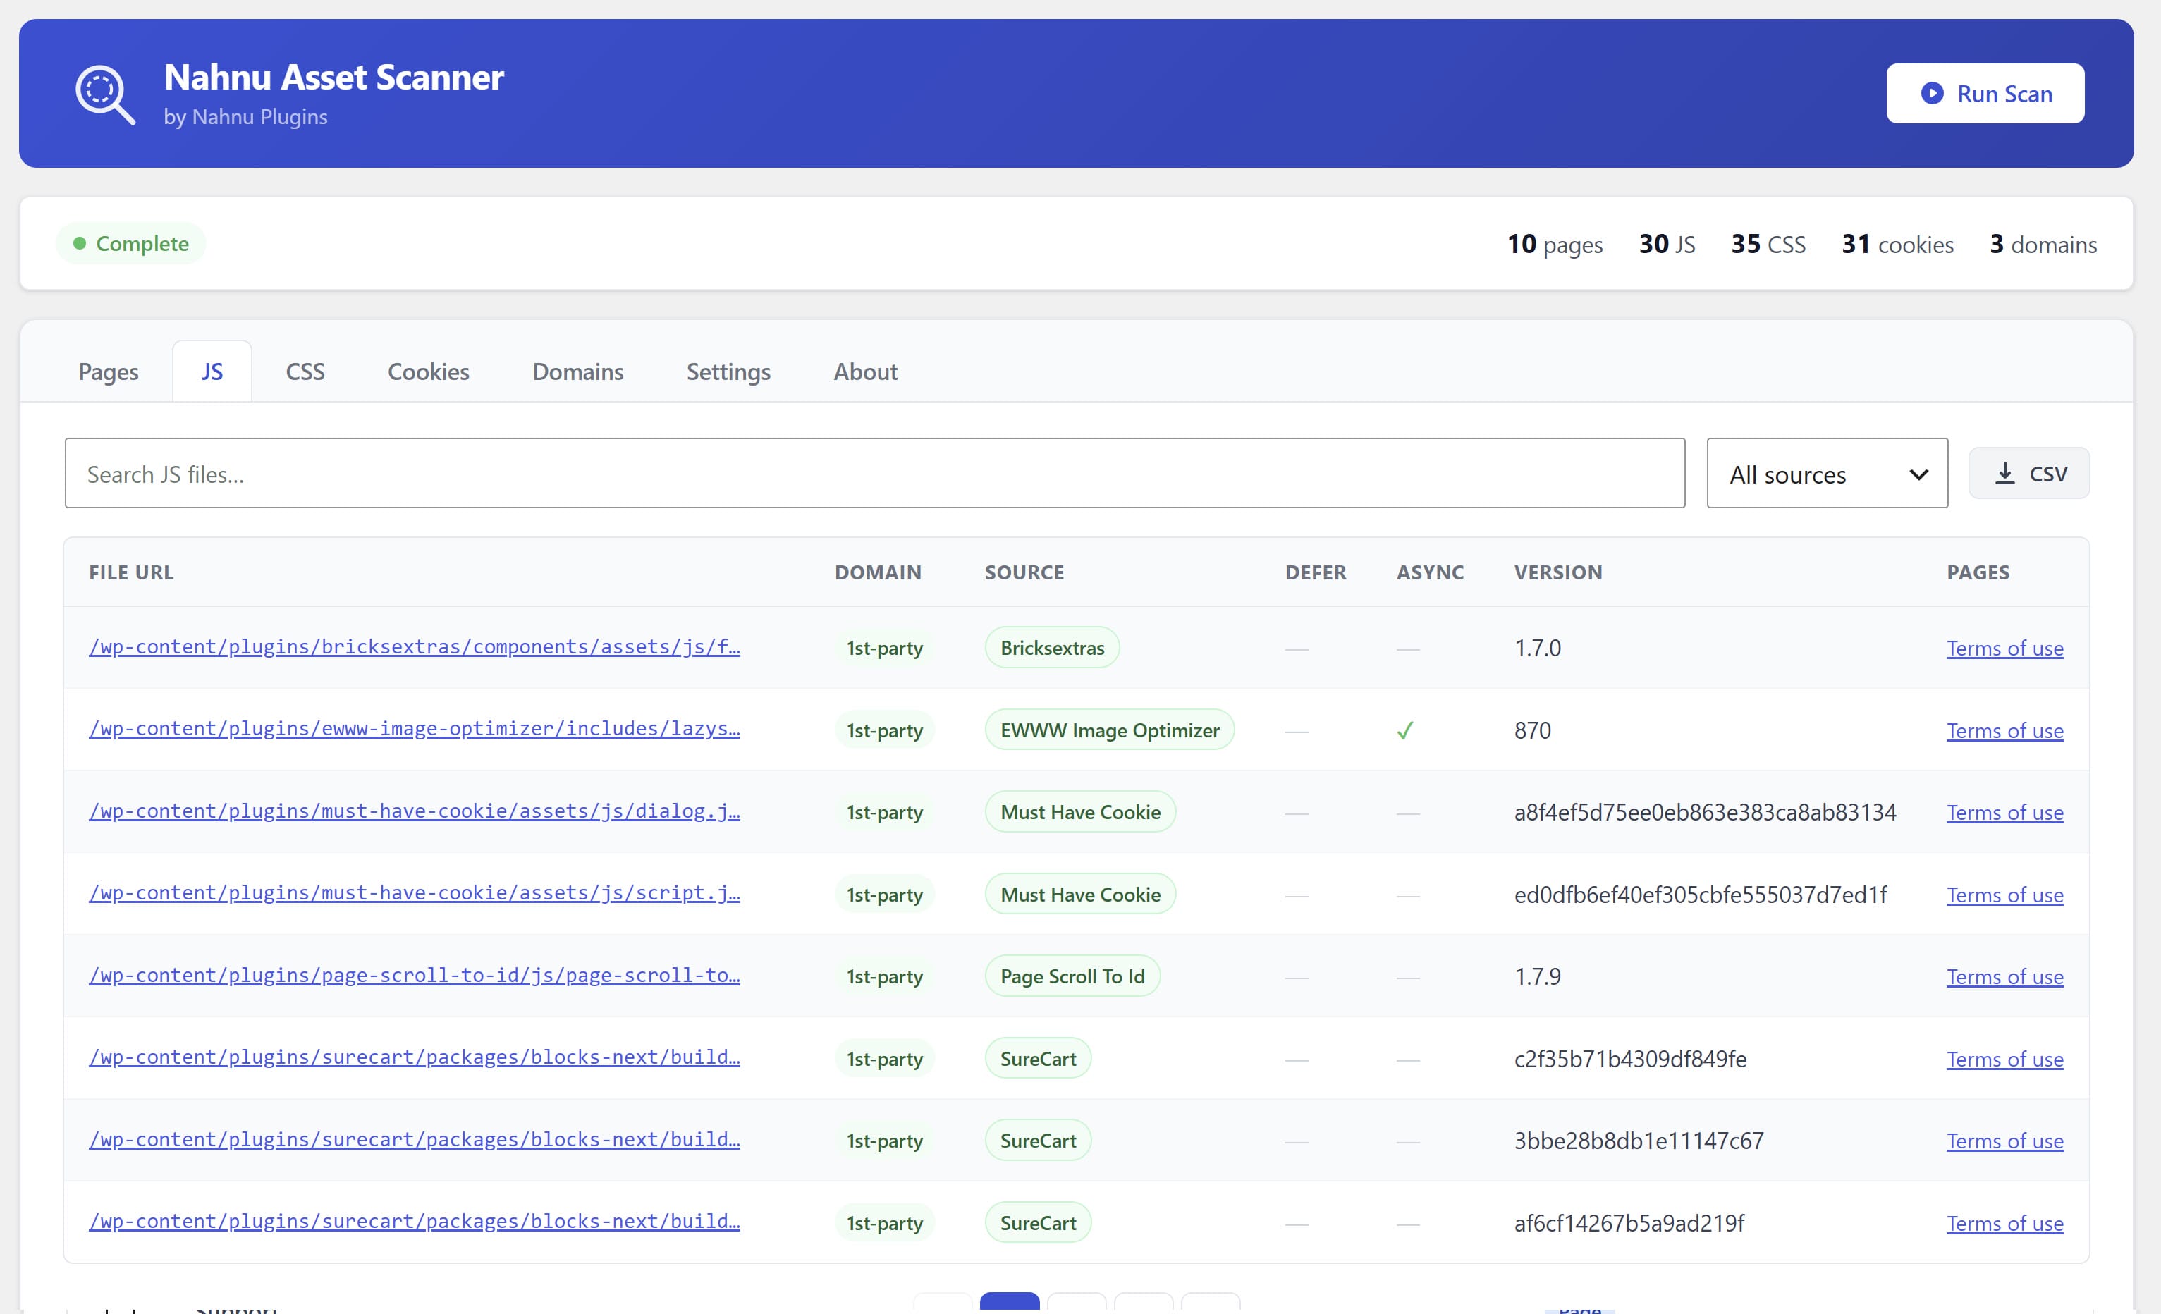This screenshot has width=2161, height=1314.
Task: Open the Cookies tab
Action: click(429, 372)
